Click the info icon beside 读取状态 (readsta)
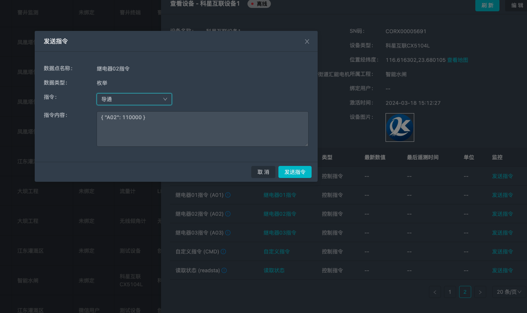This screenshot has width=527, height=313. (224, 270)
